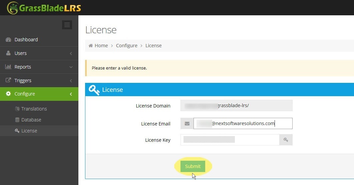
Task: Click the Configure gear icon
Action: 8,93
